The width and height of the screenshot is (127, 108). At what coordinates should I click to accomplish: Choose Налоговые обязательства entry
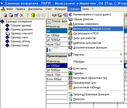[96, 78]
